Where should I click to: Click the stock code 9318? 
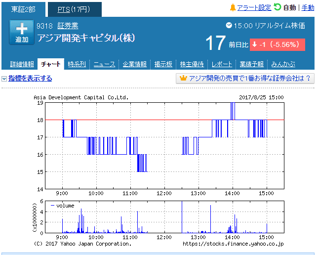[44, 26]
